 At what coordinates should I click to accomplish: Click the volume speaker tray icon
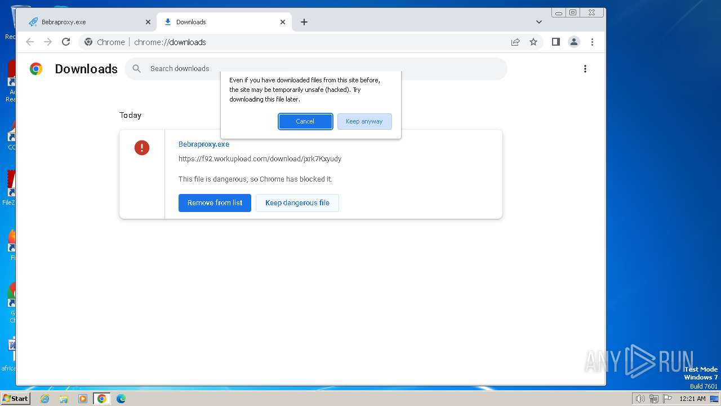[640, 399]
